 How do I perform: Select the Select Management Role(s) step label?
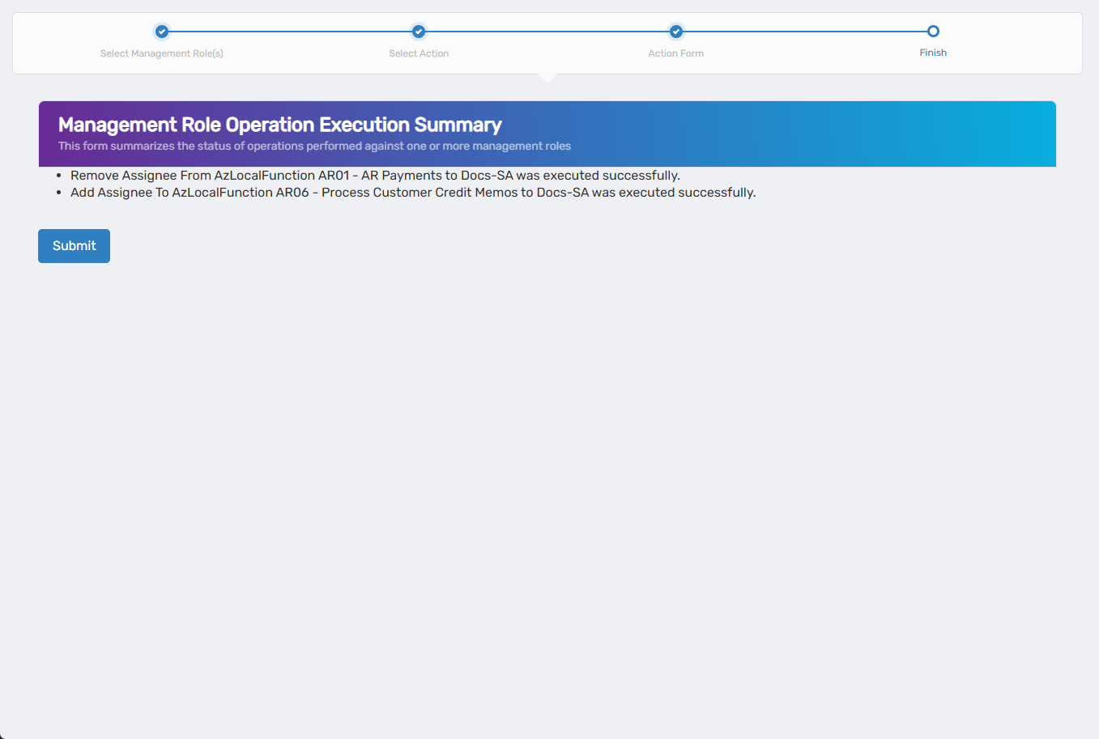(x=161, y=53)
